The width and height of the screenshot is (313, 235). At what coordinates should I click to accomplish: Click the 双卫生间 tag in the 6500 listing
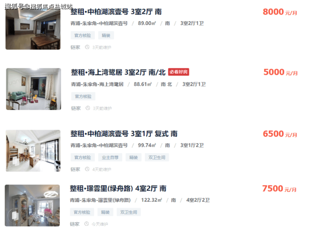click(157, 157)
